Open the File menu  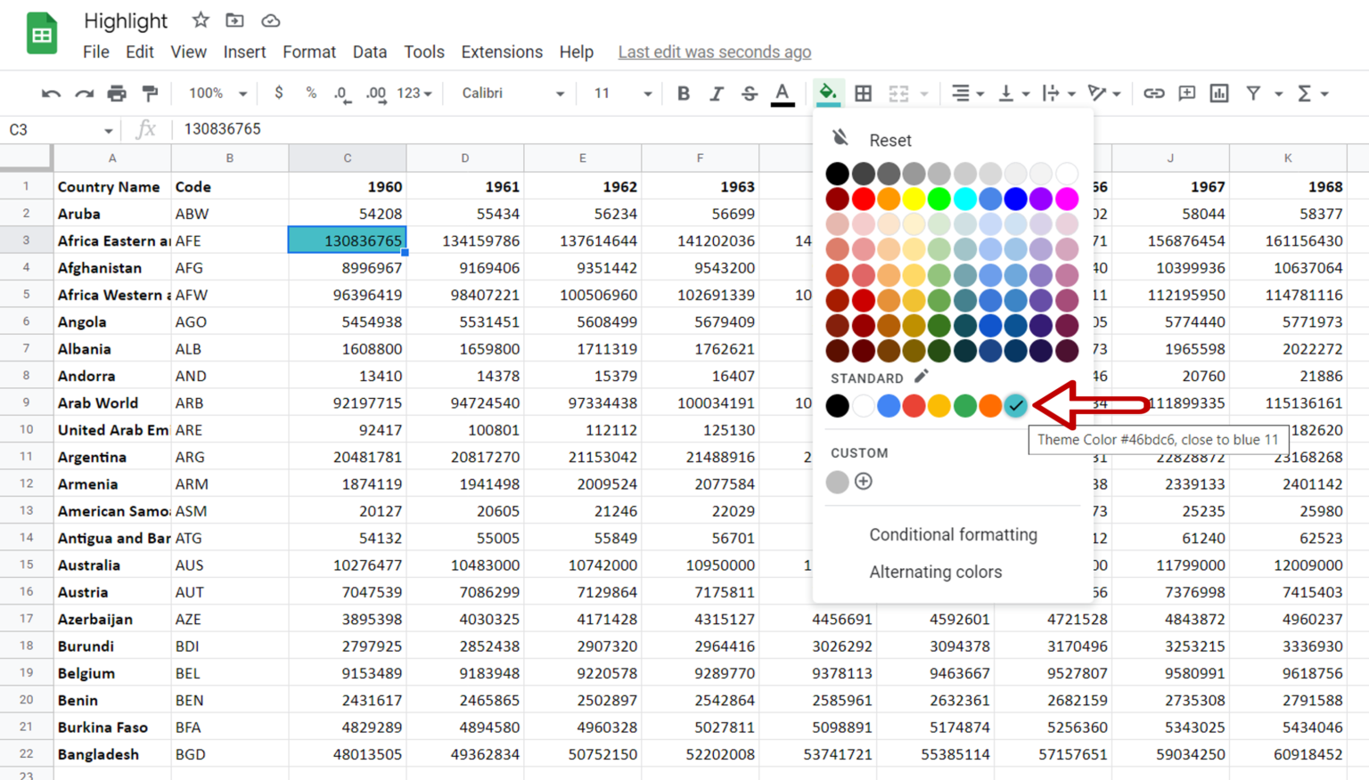click(x=96, y=52)
